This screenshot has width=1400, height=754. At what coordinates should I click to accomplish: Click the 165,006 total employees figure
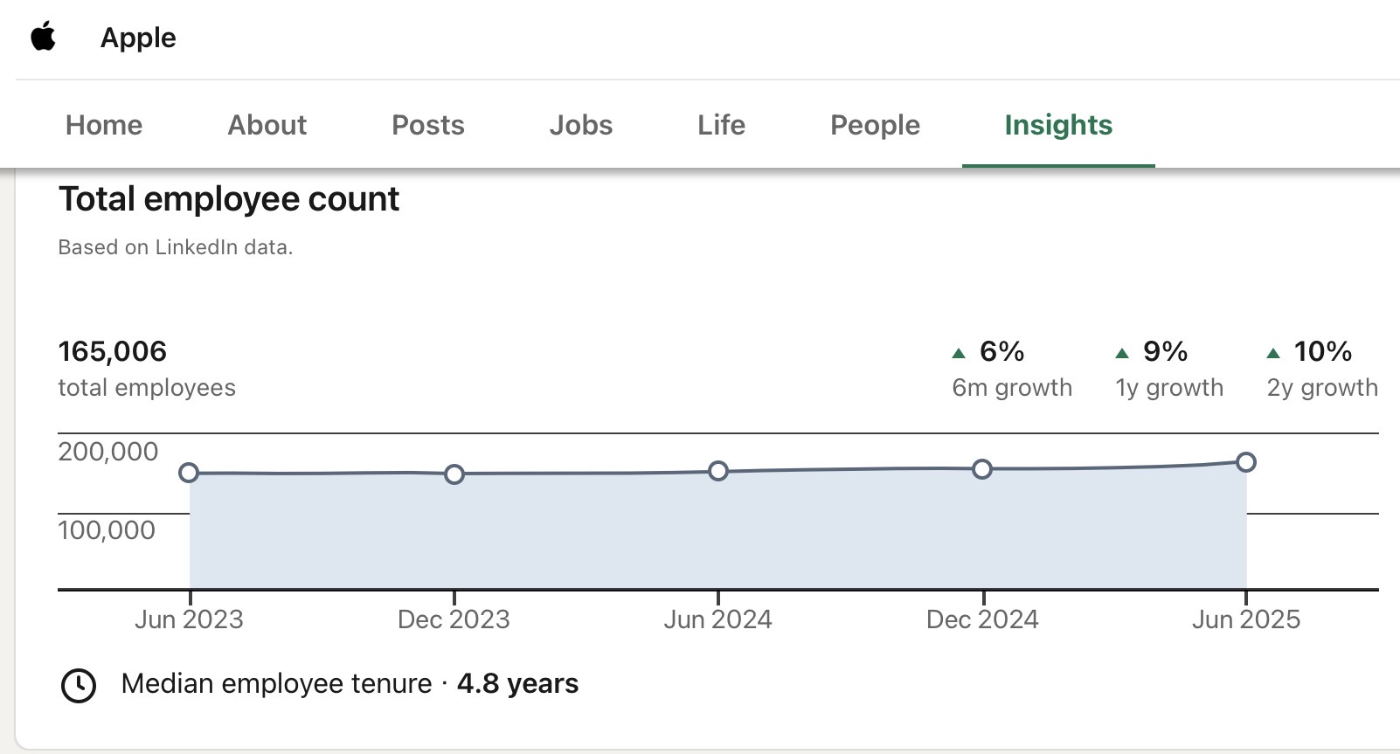(113, 351)
